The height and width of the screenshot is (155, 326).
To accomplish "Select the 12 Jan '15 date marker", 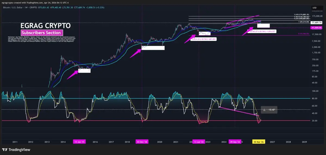I will (79, 141).
